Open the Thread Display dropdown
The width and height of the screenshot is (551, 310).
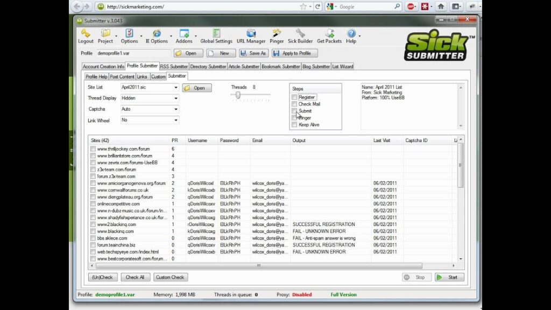click(150, 98)
